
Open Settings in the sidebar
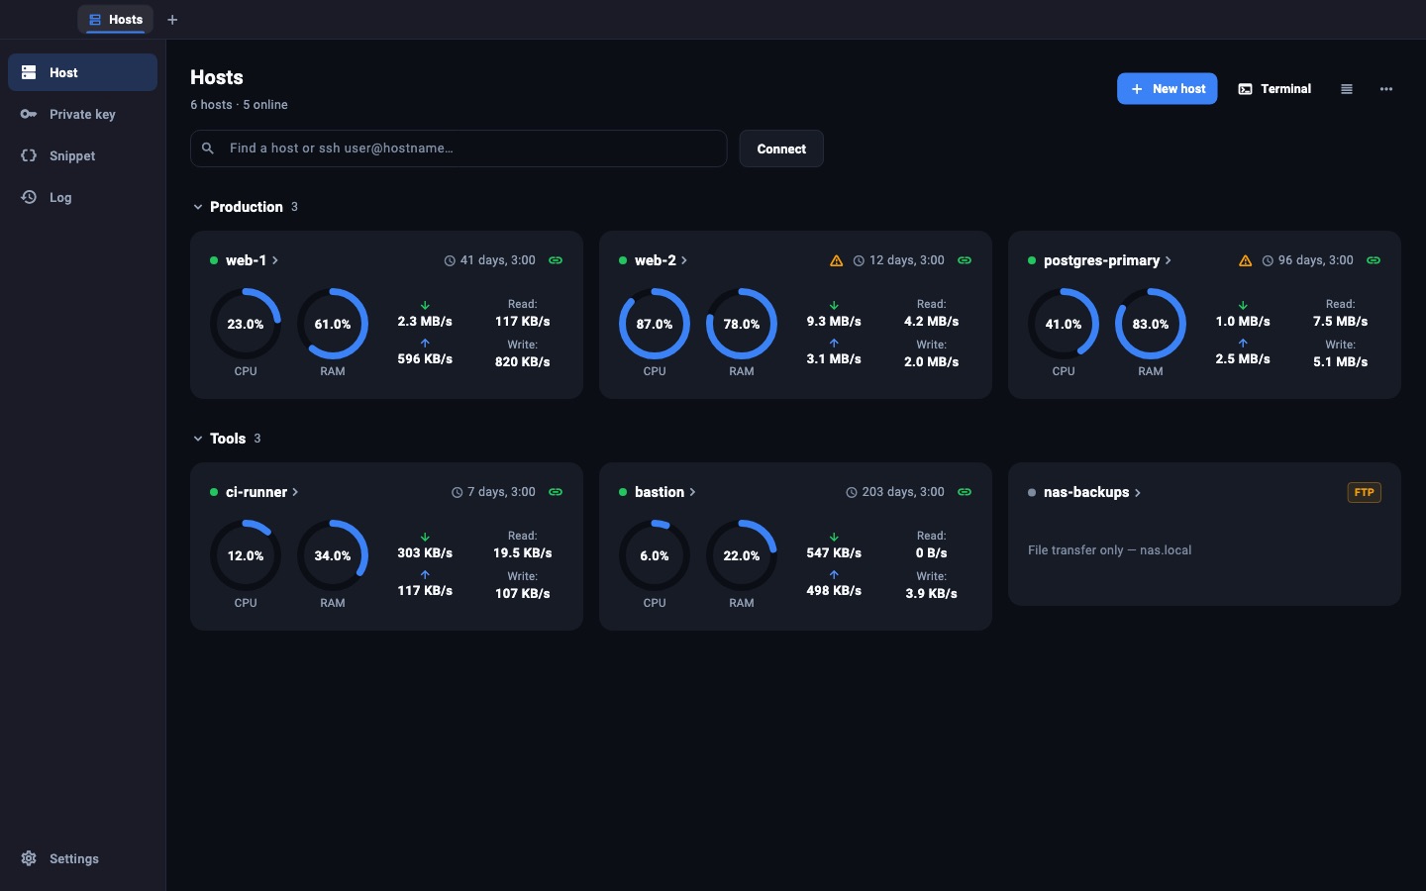pos(82,858)
